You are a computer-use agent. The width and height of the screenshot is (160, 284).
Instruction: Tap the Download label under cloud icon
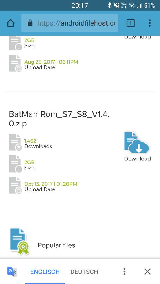137,159
